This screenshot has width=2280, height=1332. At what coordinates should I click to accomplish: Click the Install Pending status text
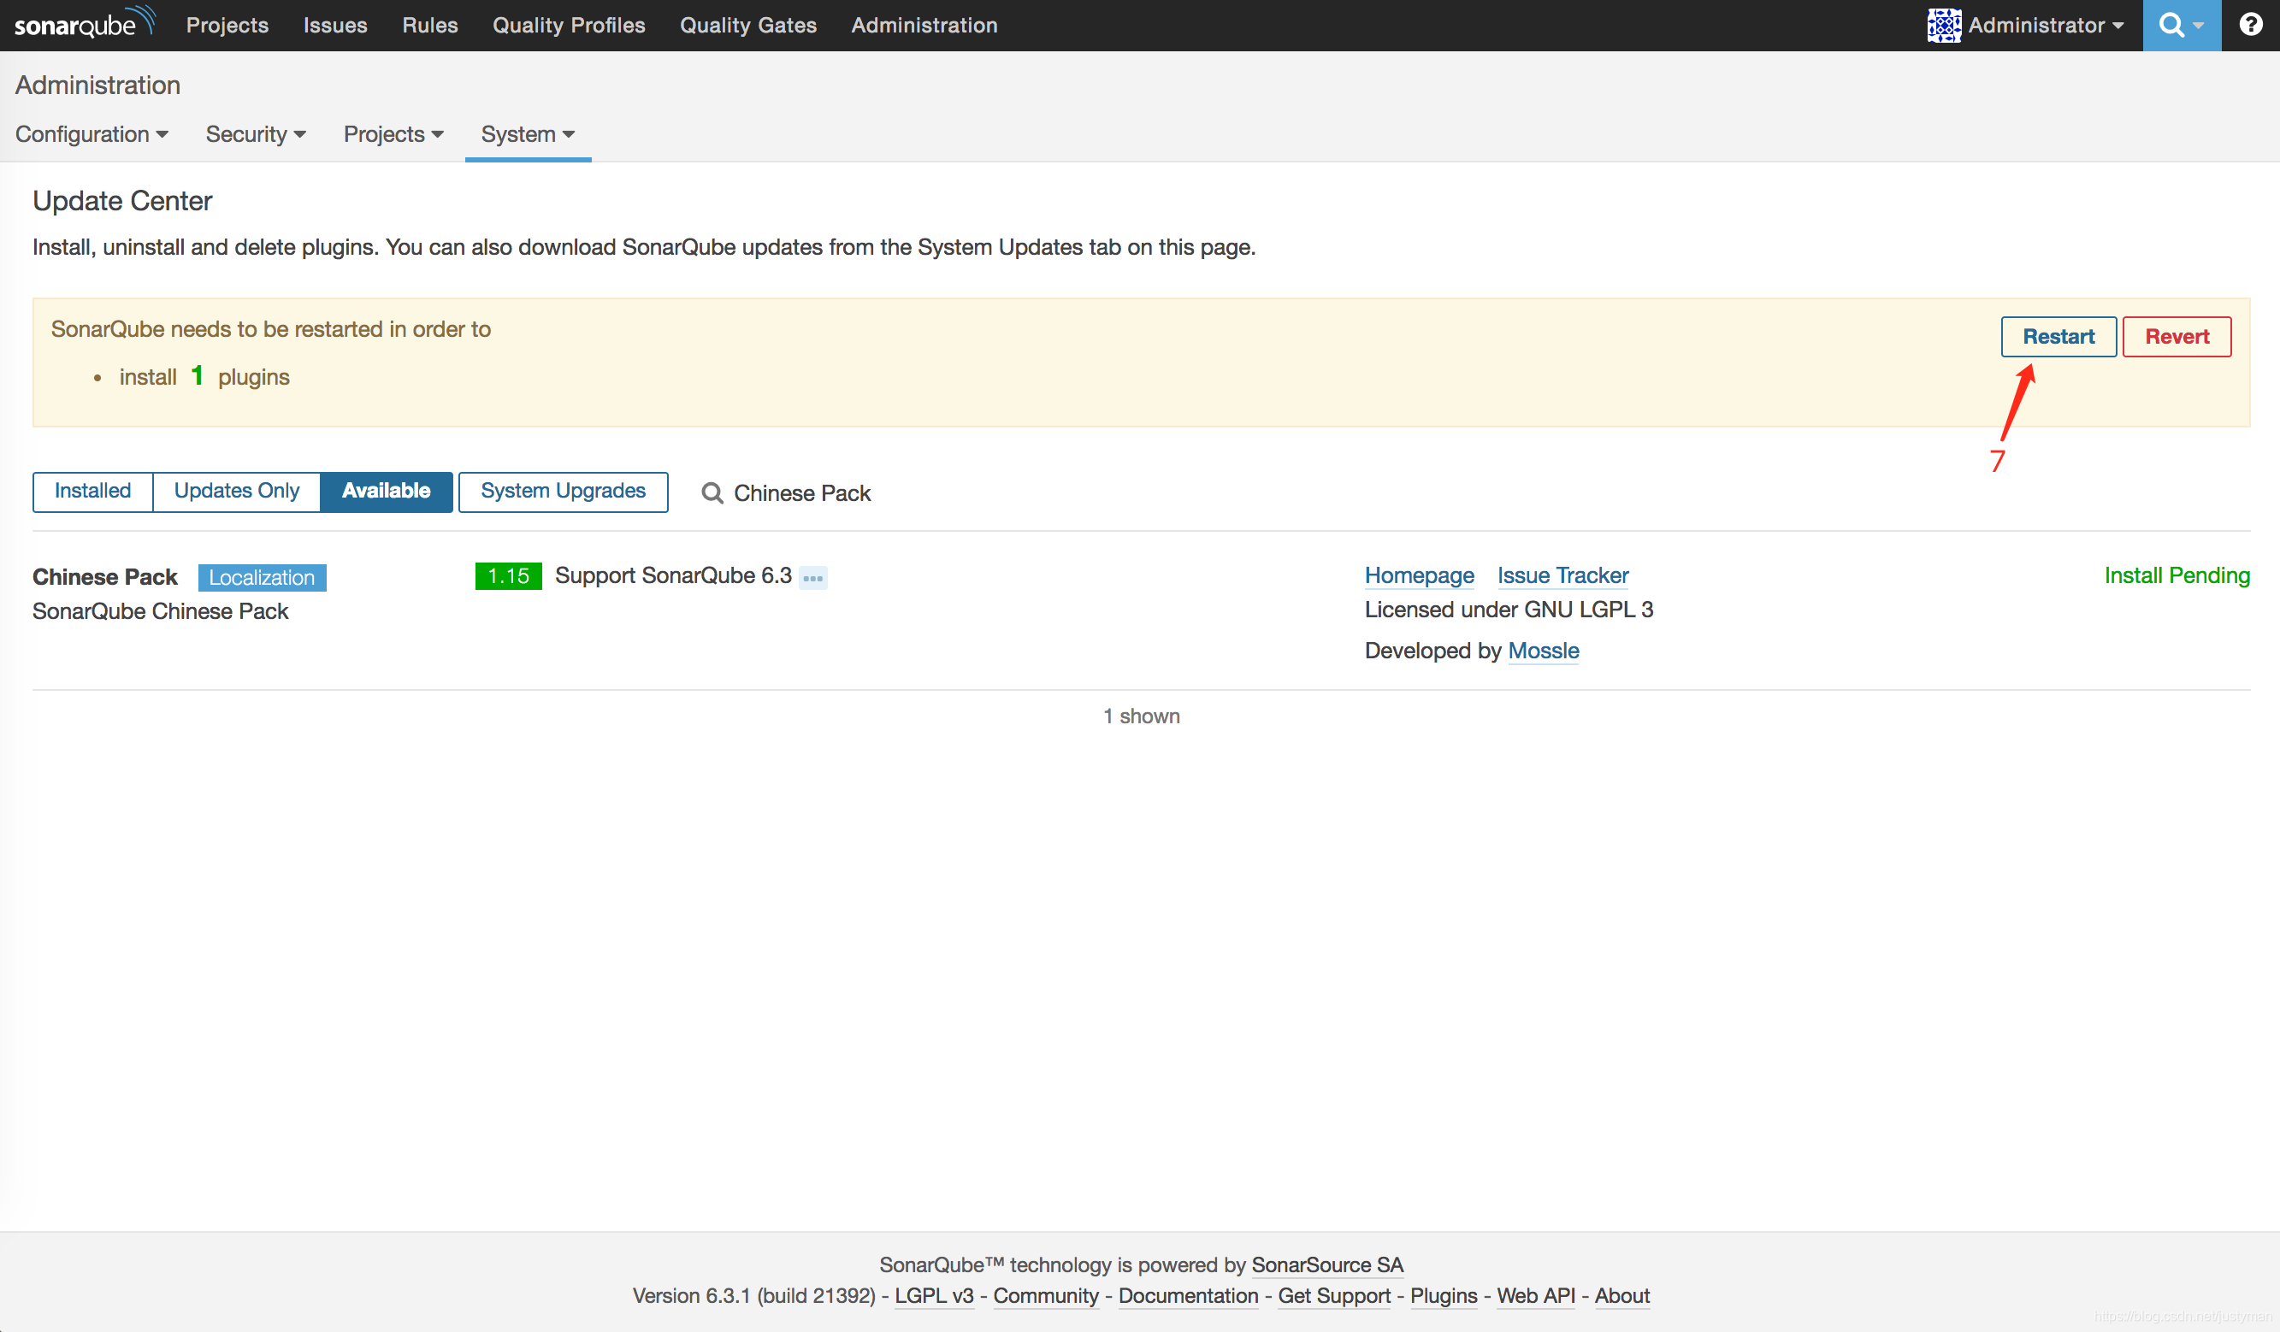click(x=2176, y=575)
